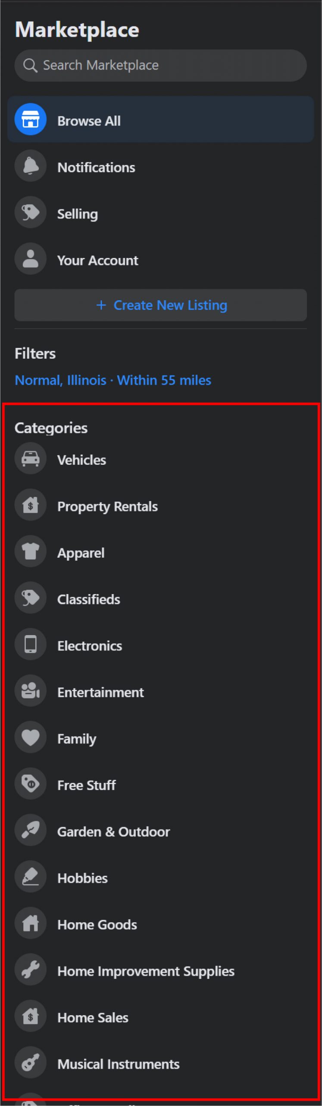
Task: Select the Free Stuff tag icon
Action: click(x=30, y=783)
